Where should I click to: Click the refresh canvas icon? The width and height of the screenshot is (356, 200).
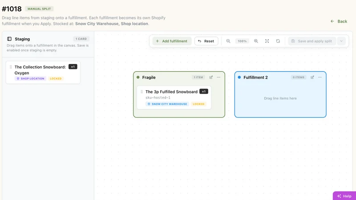point(278,41)
